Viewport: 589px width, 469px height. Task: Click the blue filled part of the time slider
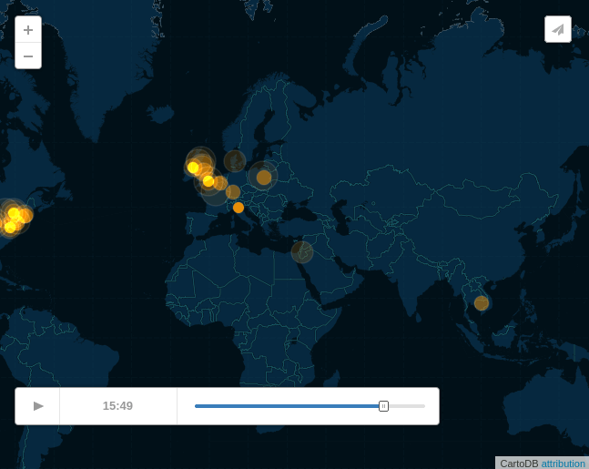[287, 406]
